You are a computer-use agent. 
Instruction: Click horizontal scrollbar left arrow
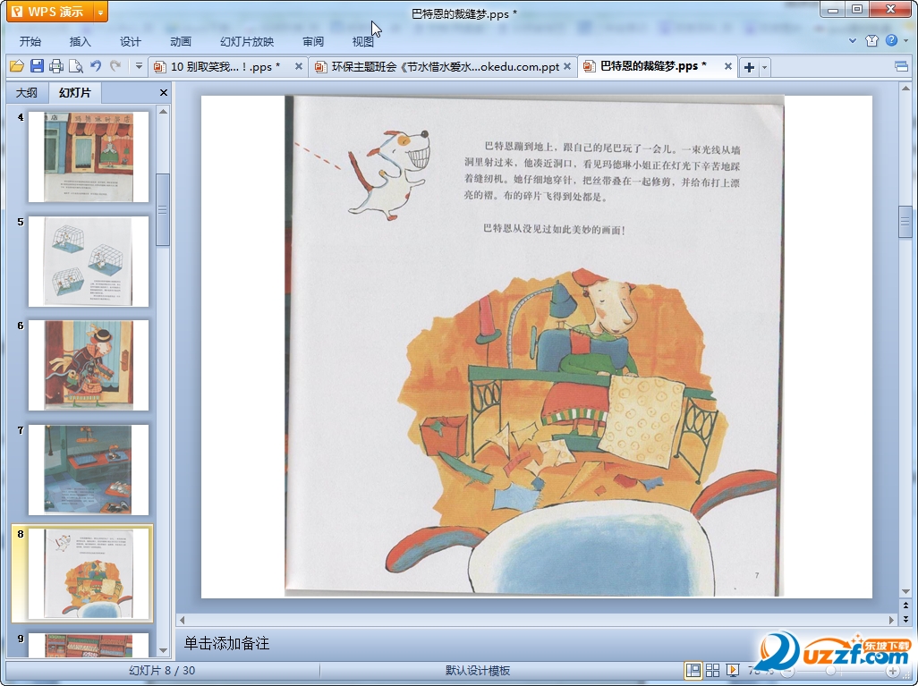[x=182, y=619]
